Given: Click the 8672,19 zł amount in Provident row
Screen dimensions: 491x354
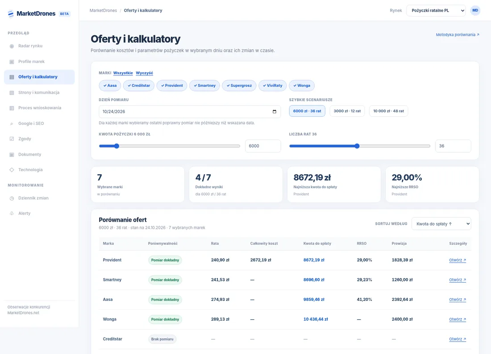Looking at the screenshot, I should tap(314, 260).
